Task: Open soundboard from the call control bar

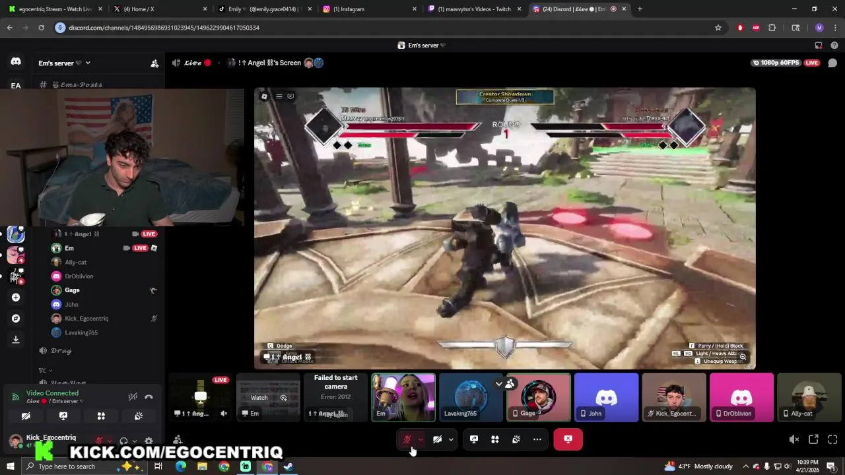Action: tap(516, 439)
